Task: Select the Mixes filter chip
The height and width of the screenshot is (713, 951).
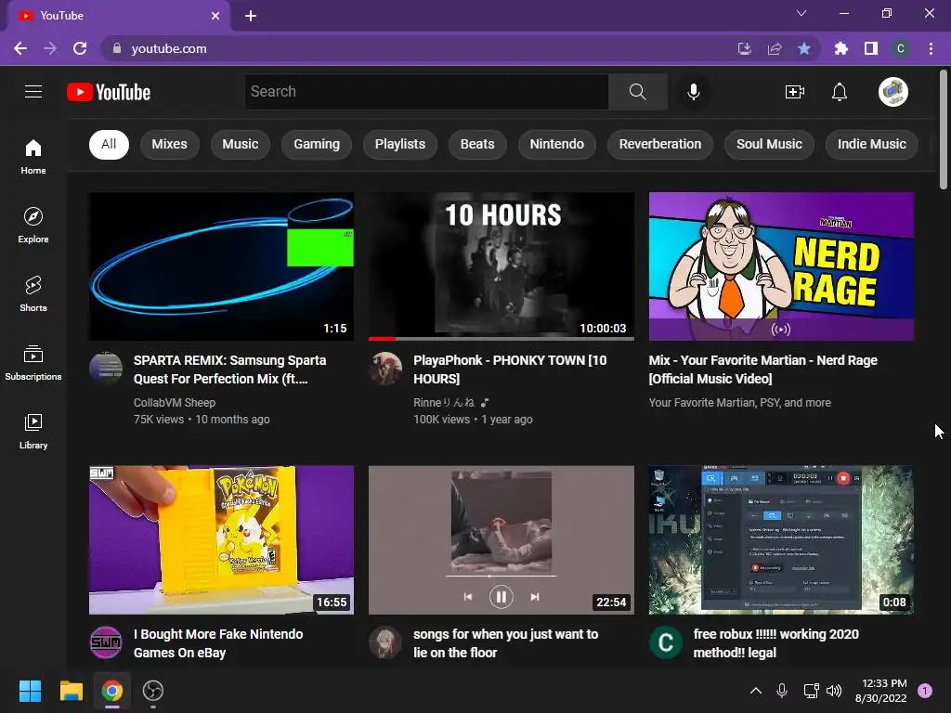Action: (169, 144)
